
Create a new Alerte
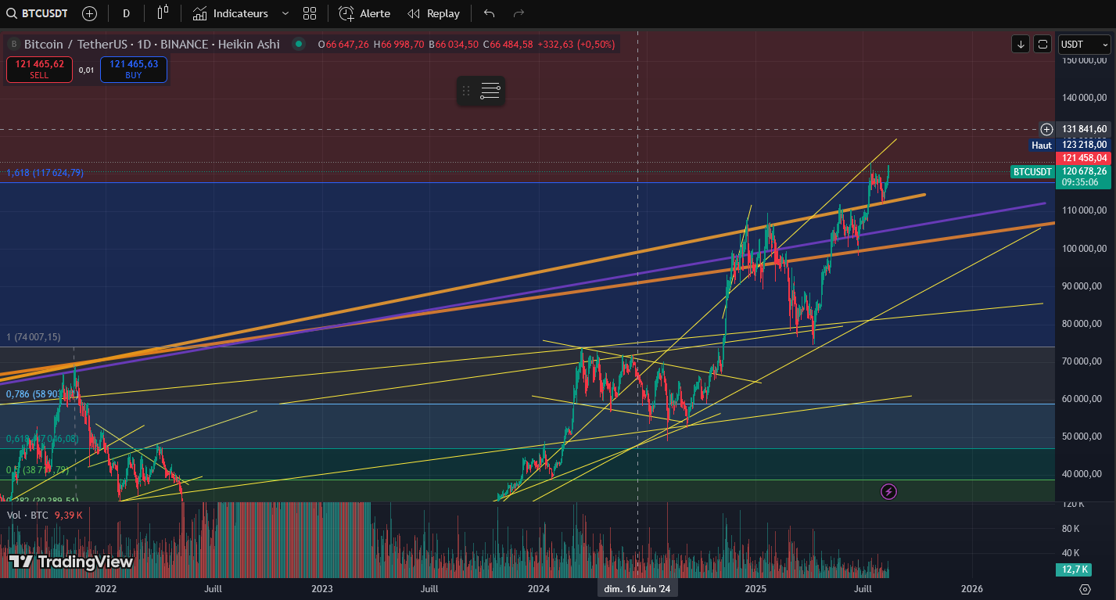pos(364,13)
